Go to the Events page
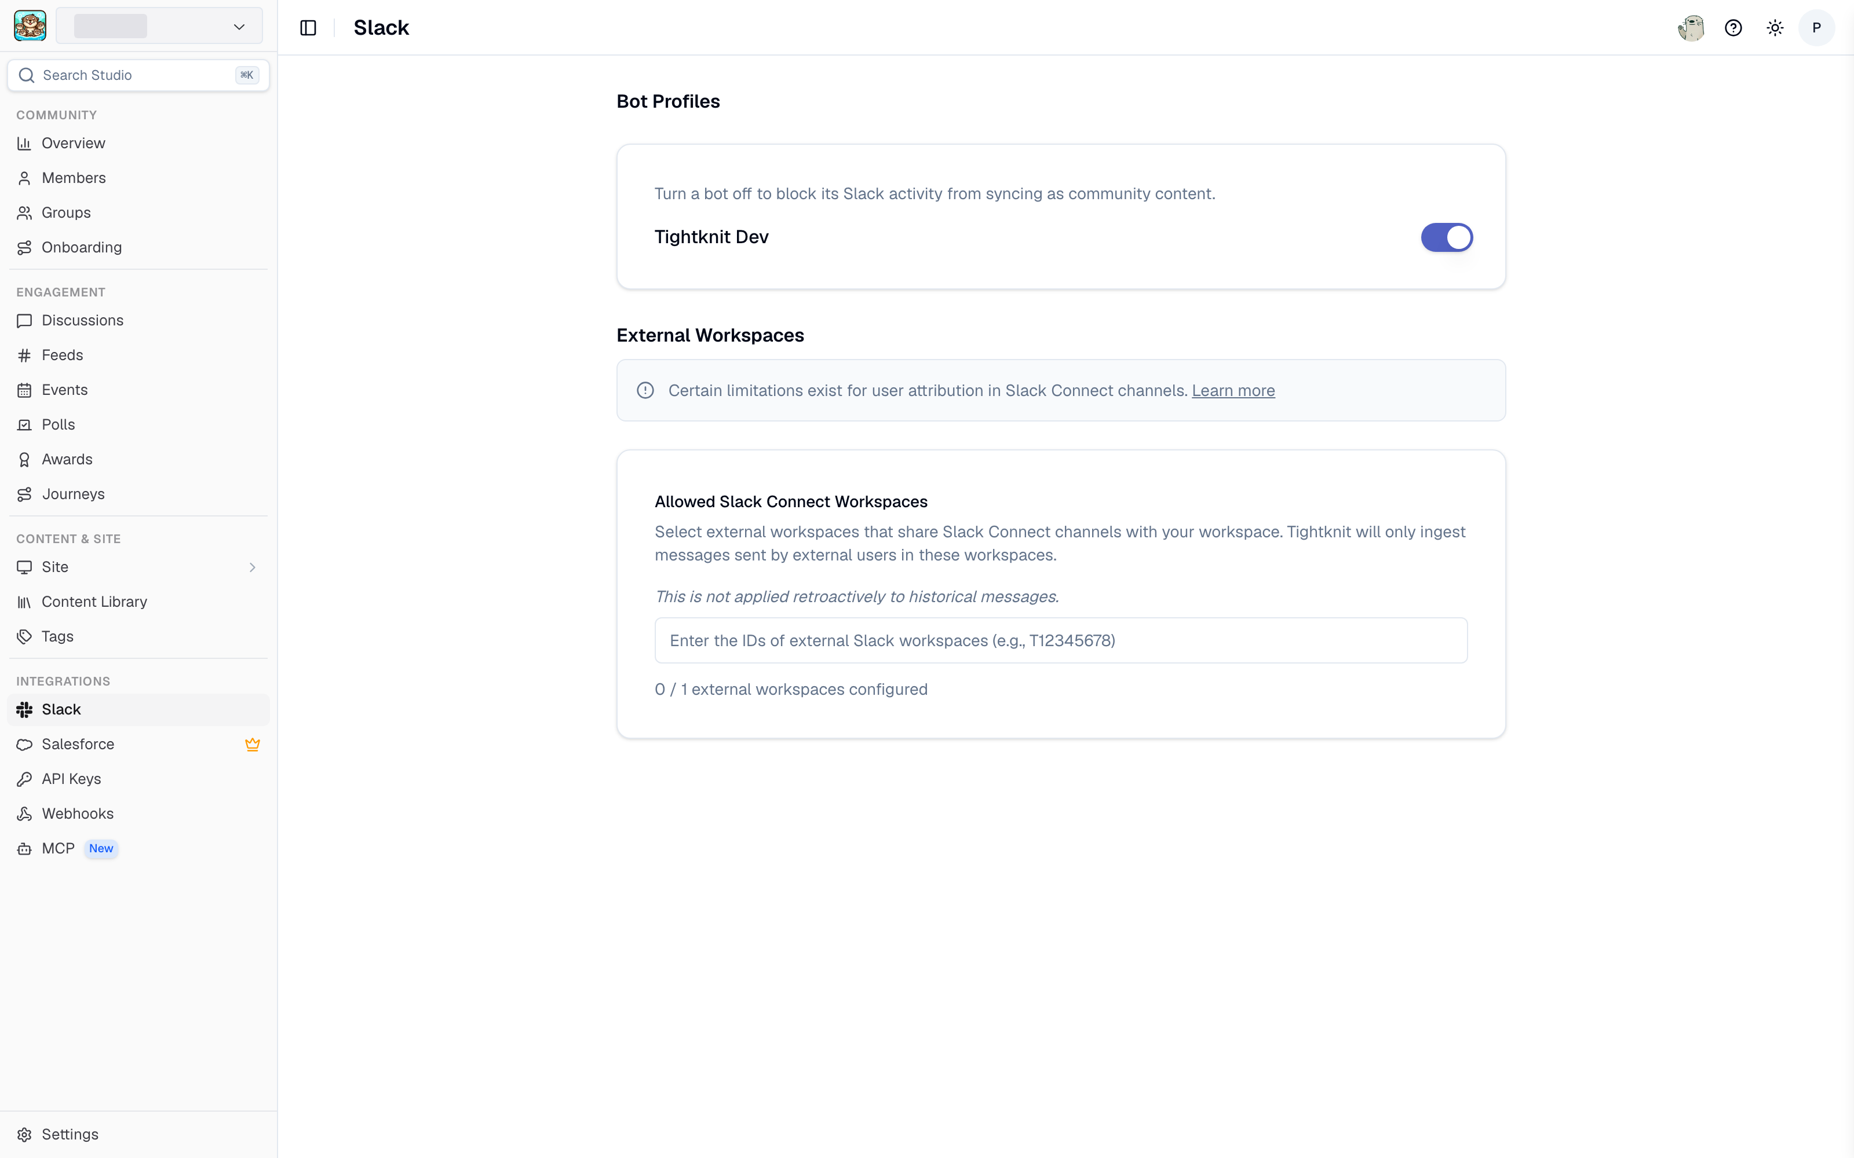This screenshot has height=1158, width=1854. [x=138, y=390]
